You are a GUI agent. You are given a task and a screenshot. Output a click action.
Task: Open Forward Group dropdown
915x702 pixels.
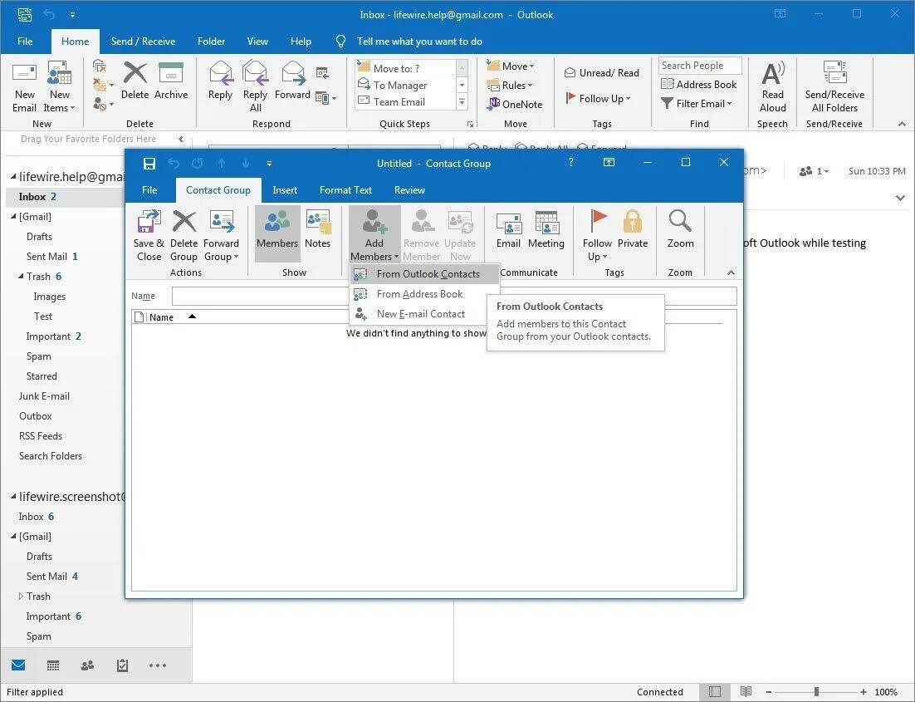221,235
